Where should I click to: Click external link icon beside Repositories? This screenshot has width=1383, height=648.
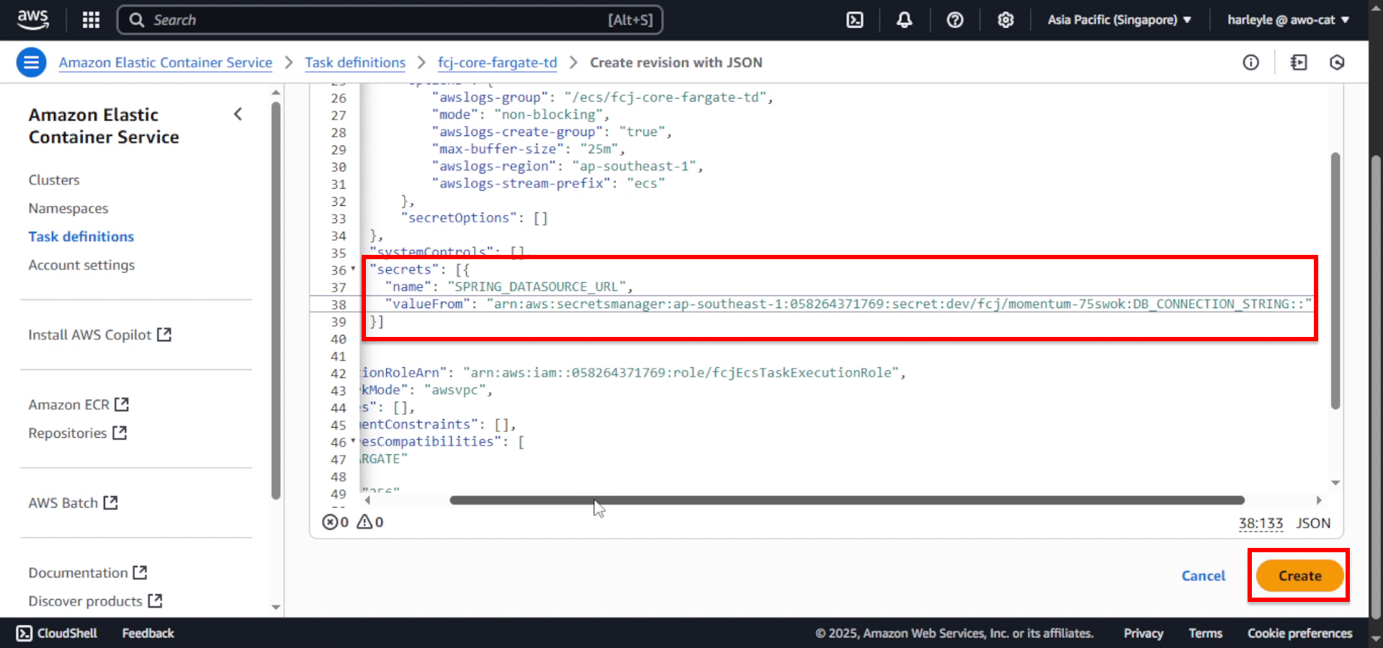[x=120, y=433]
